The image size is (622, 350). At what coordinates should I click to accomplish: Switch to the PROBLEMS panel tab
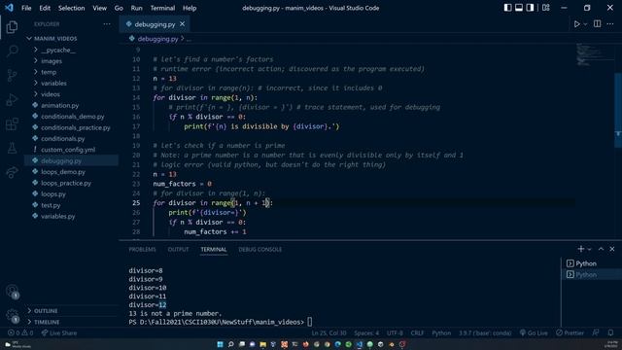(x=143, y=249)
